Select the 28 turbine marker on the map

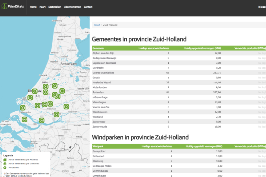42,121
